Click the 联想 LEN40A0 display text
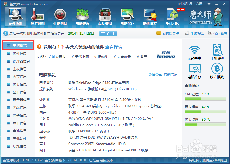This screenshot has height=164, width=230. [x=89, y=131]
